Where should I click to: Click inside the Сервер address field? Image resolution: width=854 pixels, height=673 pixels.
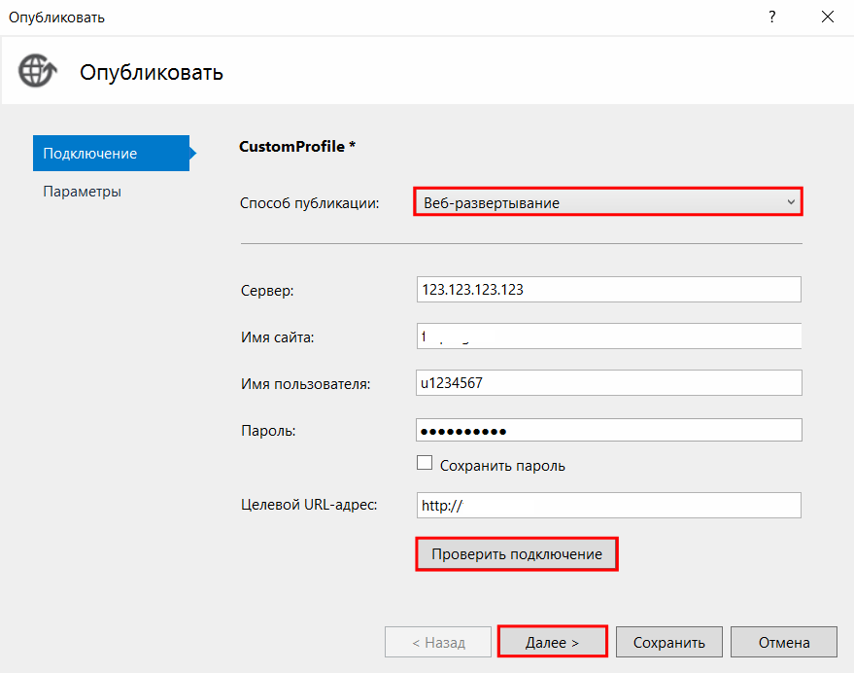pos(608,289)
